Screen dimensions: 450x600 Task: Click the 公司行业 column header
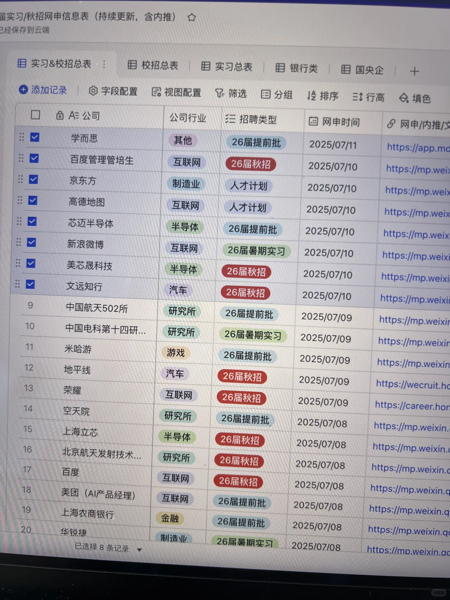[x=187, y=118]
